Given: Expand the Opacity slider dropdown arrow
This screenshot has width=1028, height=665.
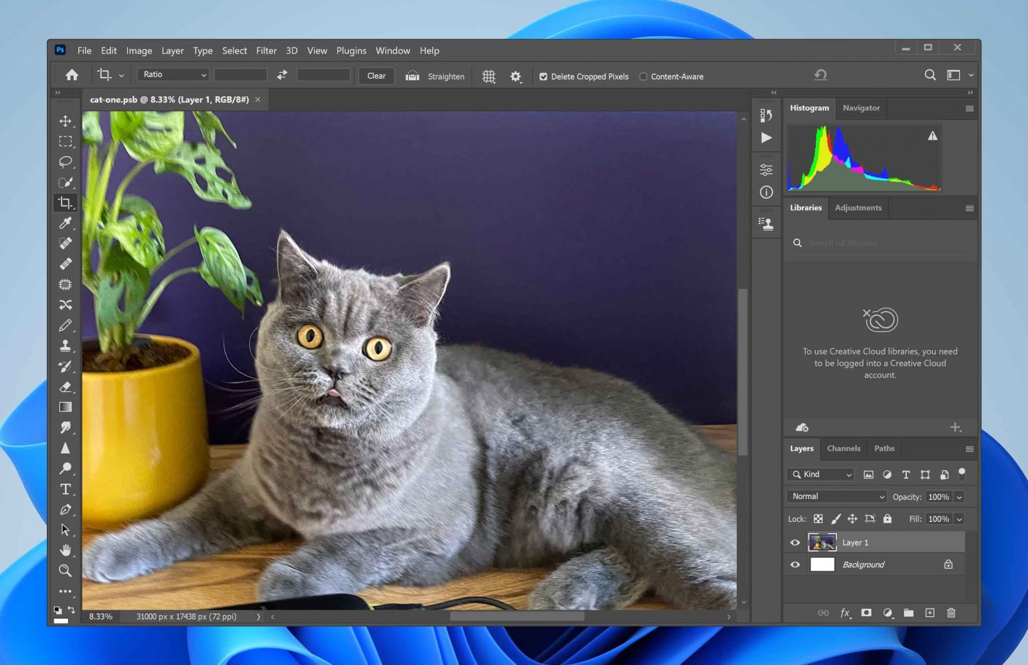Looking at the screenshot, I should (x=959, y=497).
